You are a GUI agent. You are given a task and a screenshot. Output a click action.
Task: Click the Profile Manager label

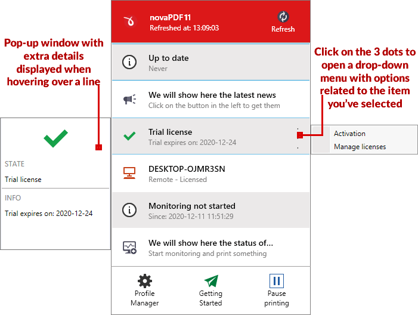144,298
